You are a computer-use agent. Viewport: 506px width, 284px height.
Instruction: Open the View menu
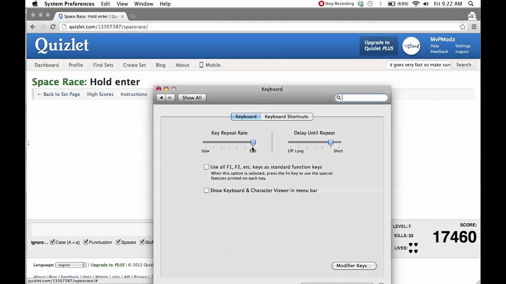(x=122, y=4)
